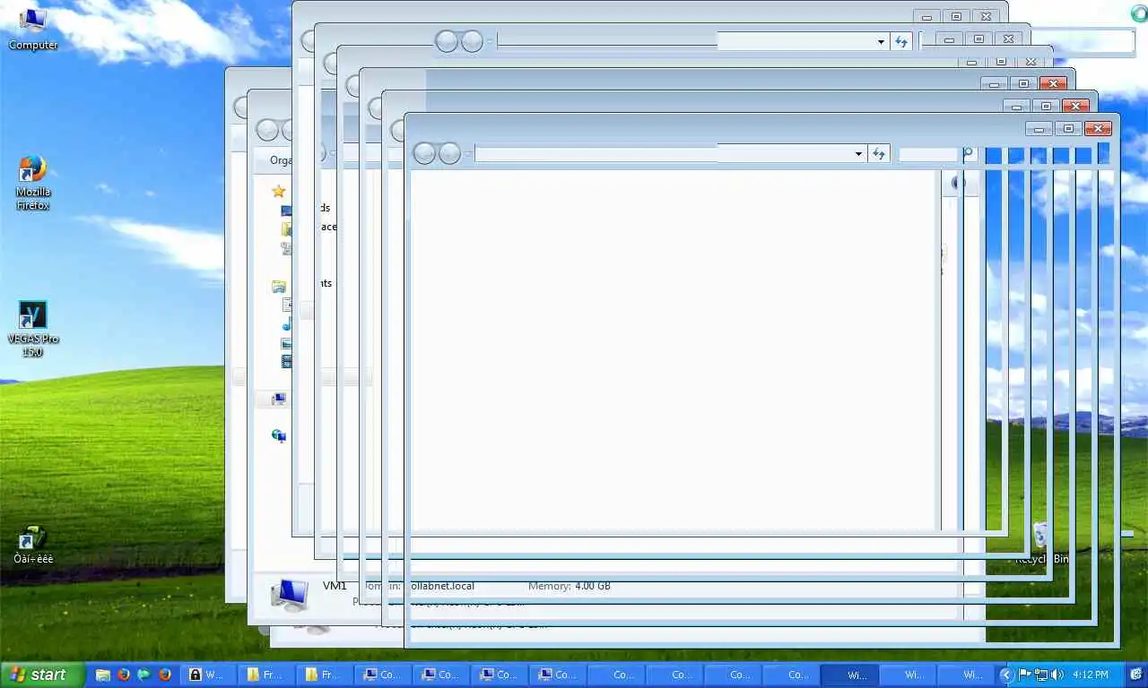Open the Òàí÷èêè desktop shortcut

[x=32, y=546]
